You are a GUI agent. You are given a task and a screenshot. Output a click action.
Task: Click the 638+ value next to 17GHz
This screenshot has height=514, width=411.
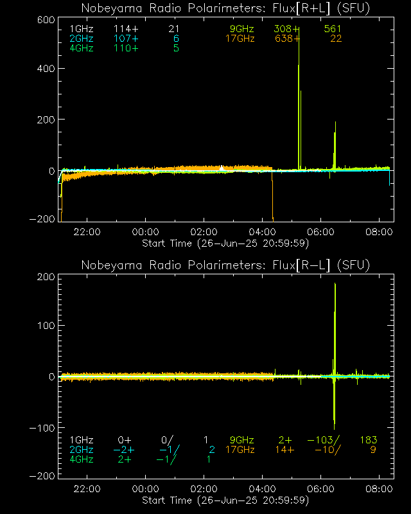[x=286, y=39]
